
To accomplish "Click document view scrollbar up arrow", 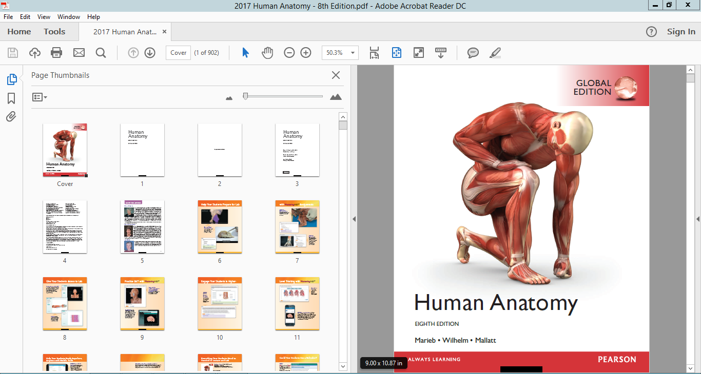I will [690, 70].
